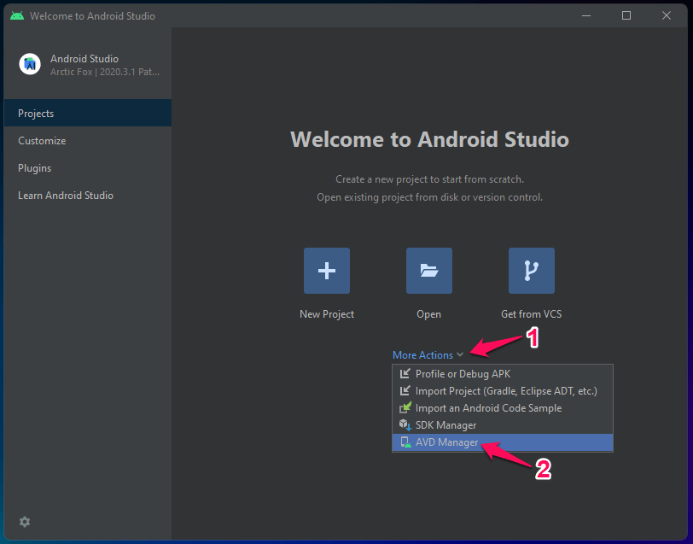The width and height of the screenshot is (693, 544).
Task: Open the Learn Android Studio tab
Action: (88, 196)
